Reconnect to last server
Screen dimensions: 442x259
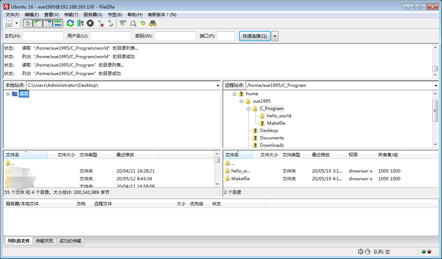110,24
